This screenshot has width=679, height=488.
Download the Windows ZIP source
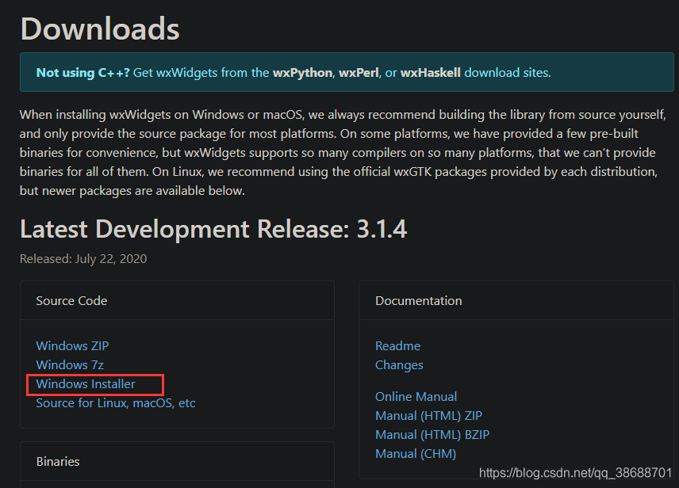point(72,345)
